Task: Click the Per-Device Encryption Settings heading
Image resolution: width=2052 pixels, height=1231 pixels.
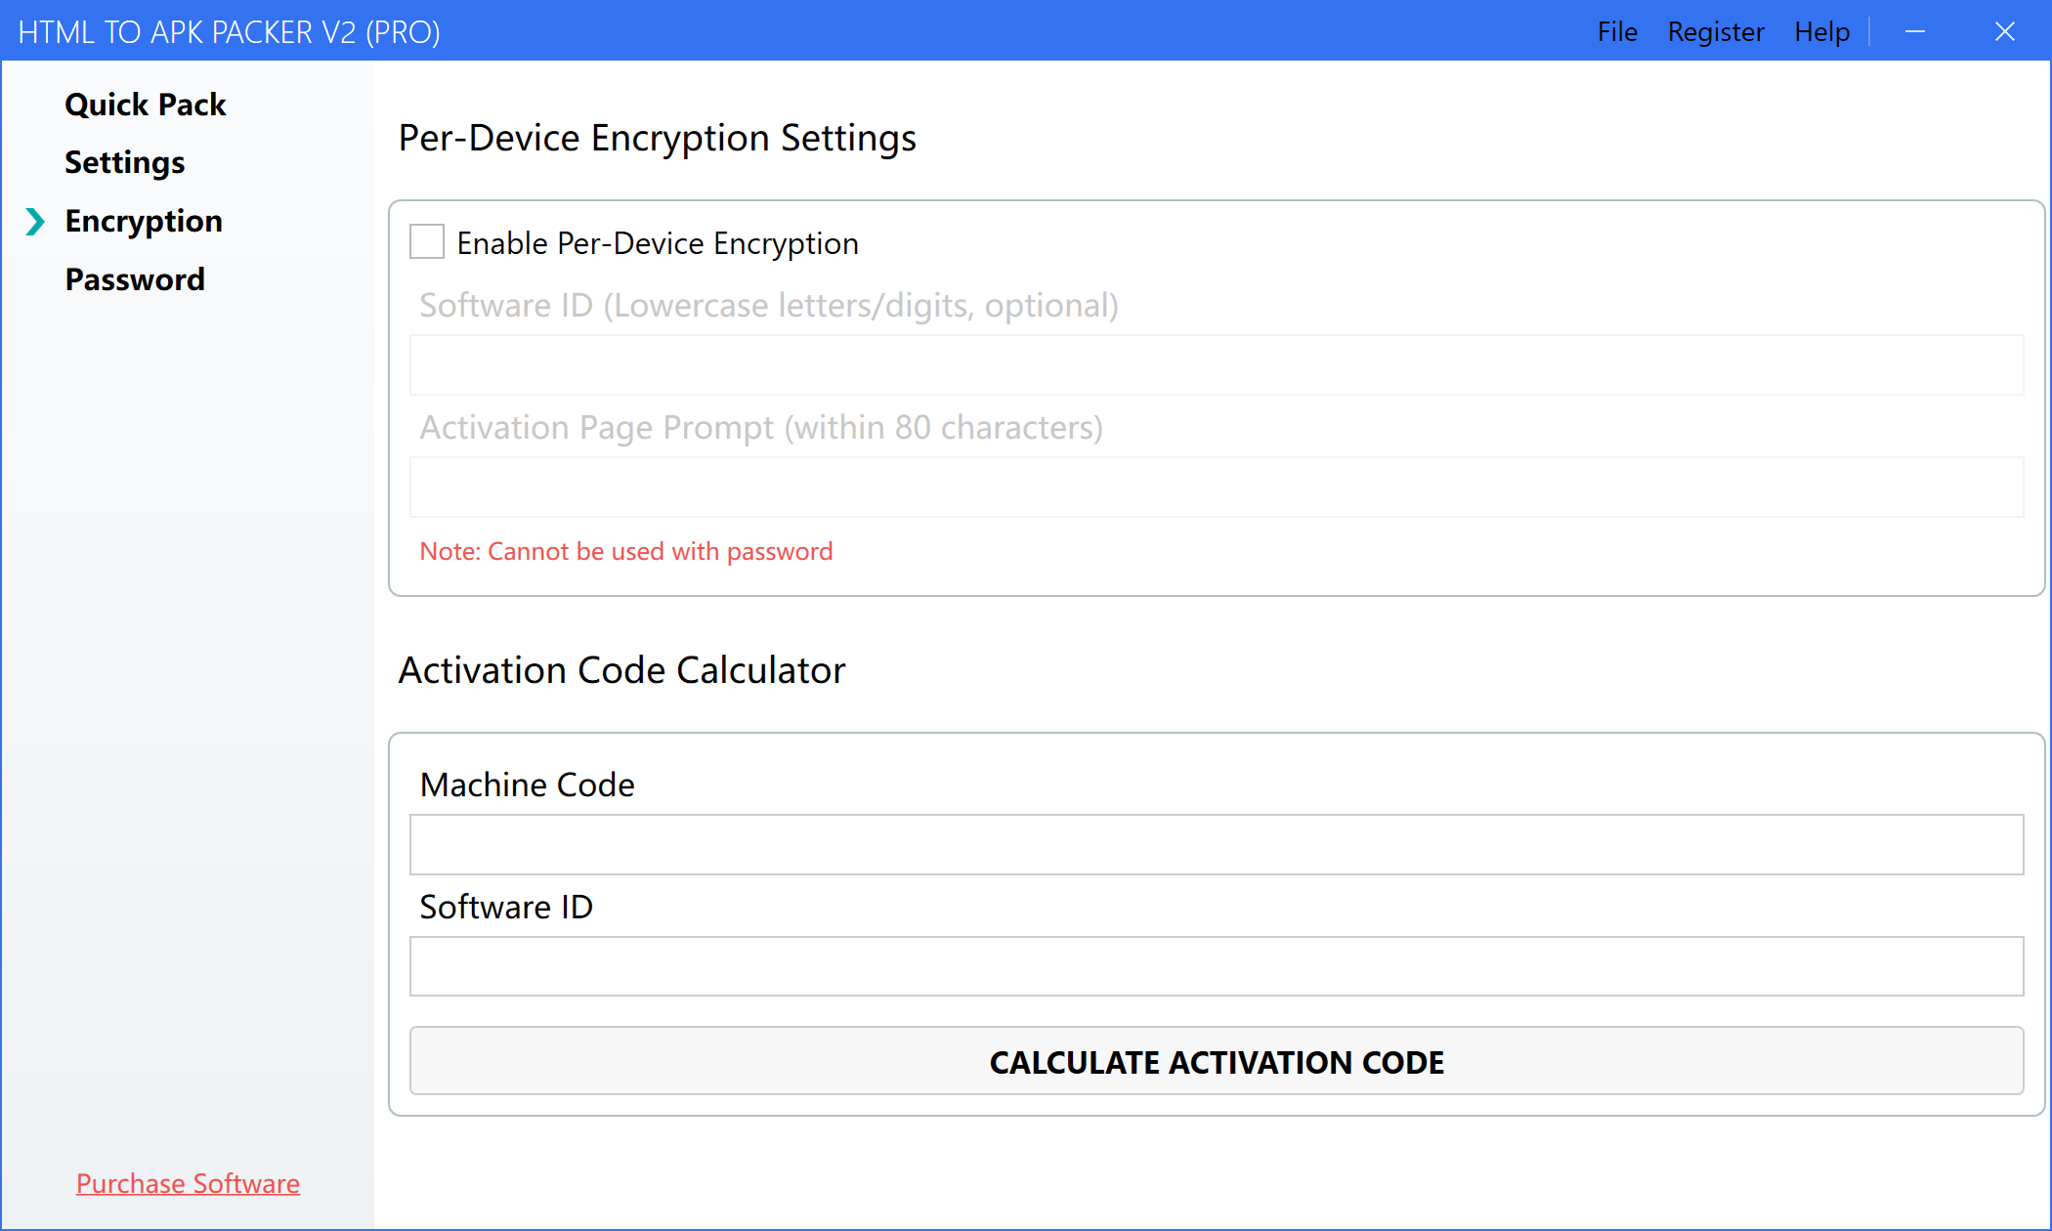Action: 657,138
